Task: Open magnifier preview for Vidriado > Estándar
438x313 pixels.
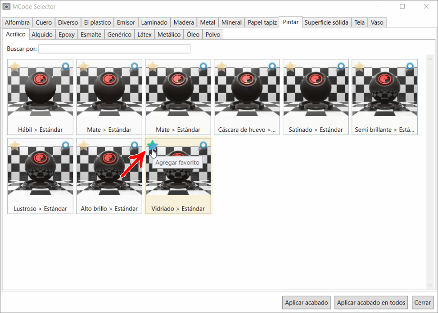Action: (x=203, y=146)
